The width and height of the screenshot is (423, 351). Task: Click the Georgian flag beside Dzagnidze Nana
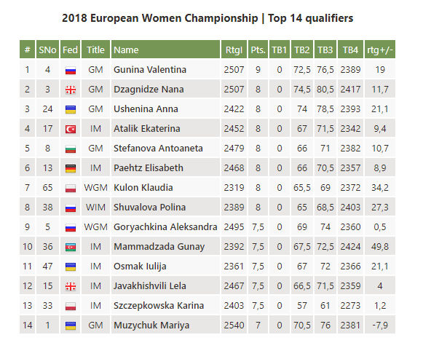[71, 90]
